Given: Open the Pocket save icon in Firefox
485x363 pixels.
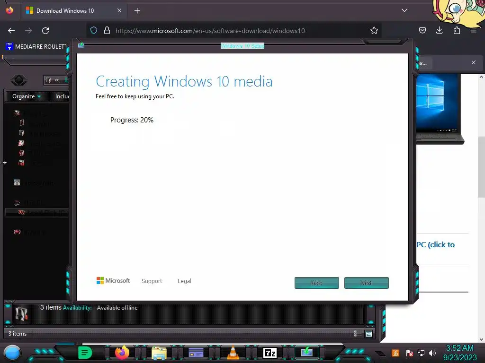Looking at the screenshot, I should point(422,31).
